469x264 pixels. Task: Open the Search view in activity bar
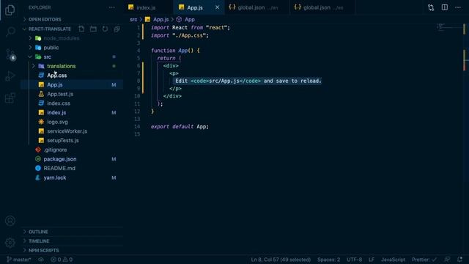[10, 32]
